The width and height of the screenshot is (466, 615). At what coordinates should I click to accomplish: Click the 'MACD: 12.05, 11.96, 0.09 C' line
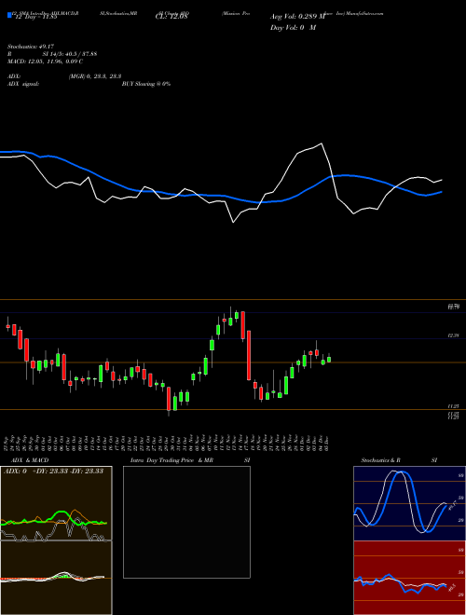click(x=45, y=61)
